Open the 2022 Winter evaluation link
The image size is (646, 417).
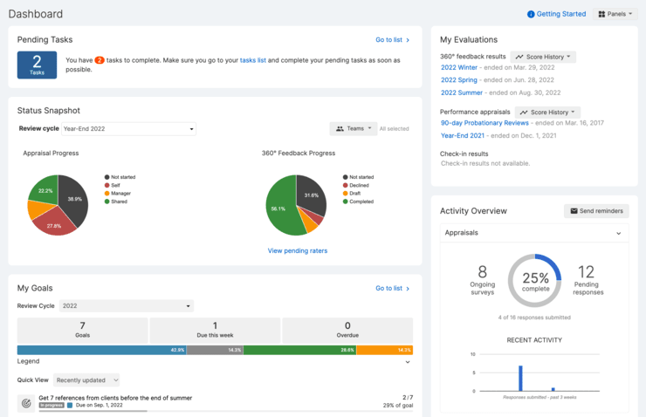point(459,67)
